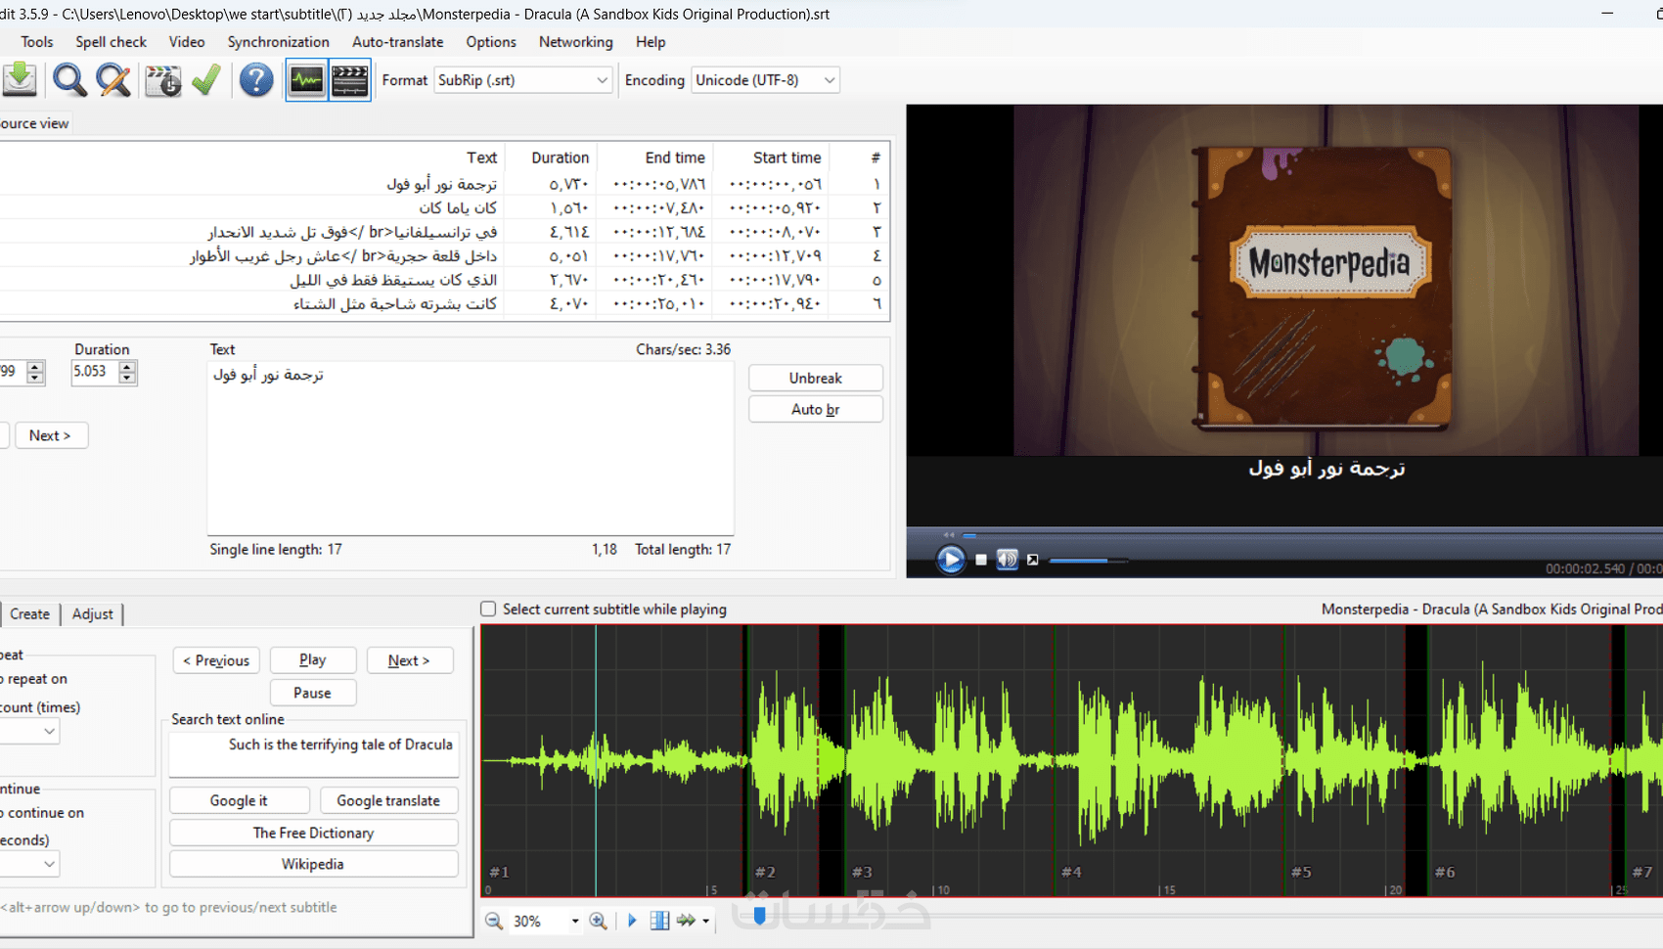
Task: Click the Play button above Pause
Action: tap(312, 660)
